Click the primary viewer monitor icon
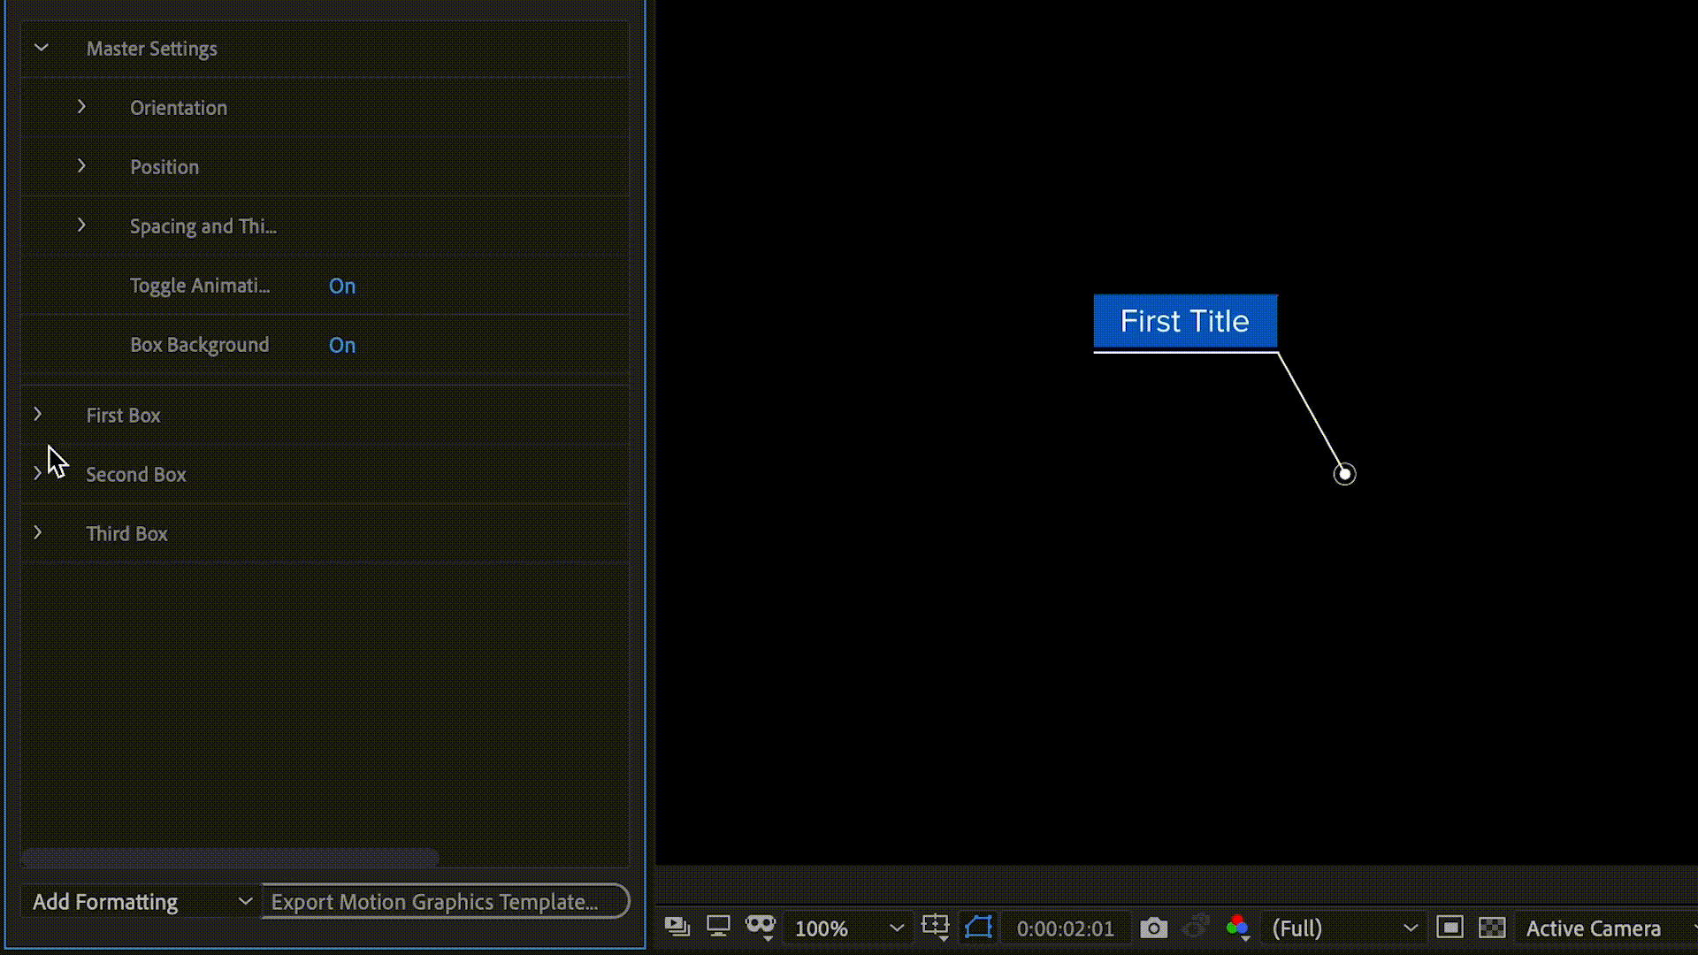 [x=718, y=927]
